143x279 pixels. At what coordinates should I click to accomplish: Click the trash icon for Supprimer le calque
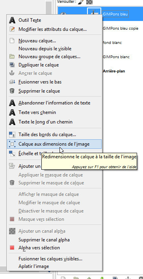(12, 91)
